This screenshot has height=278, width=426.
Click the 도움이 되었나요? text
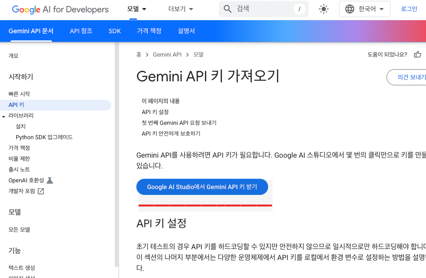387,54
